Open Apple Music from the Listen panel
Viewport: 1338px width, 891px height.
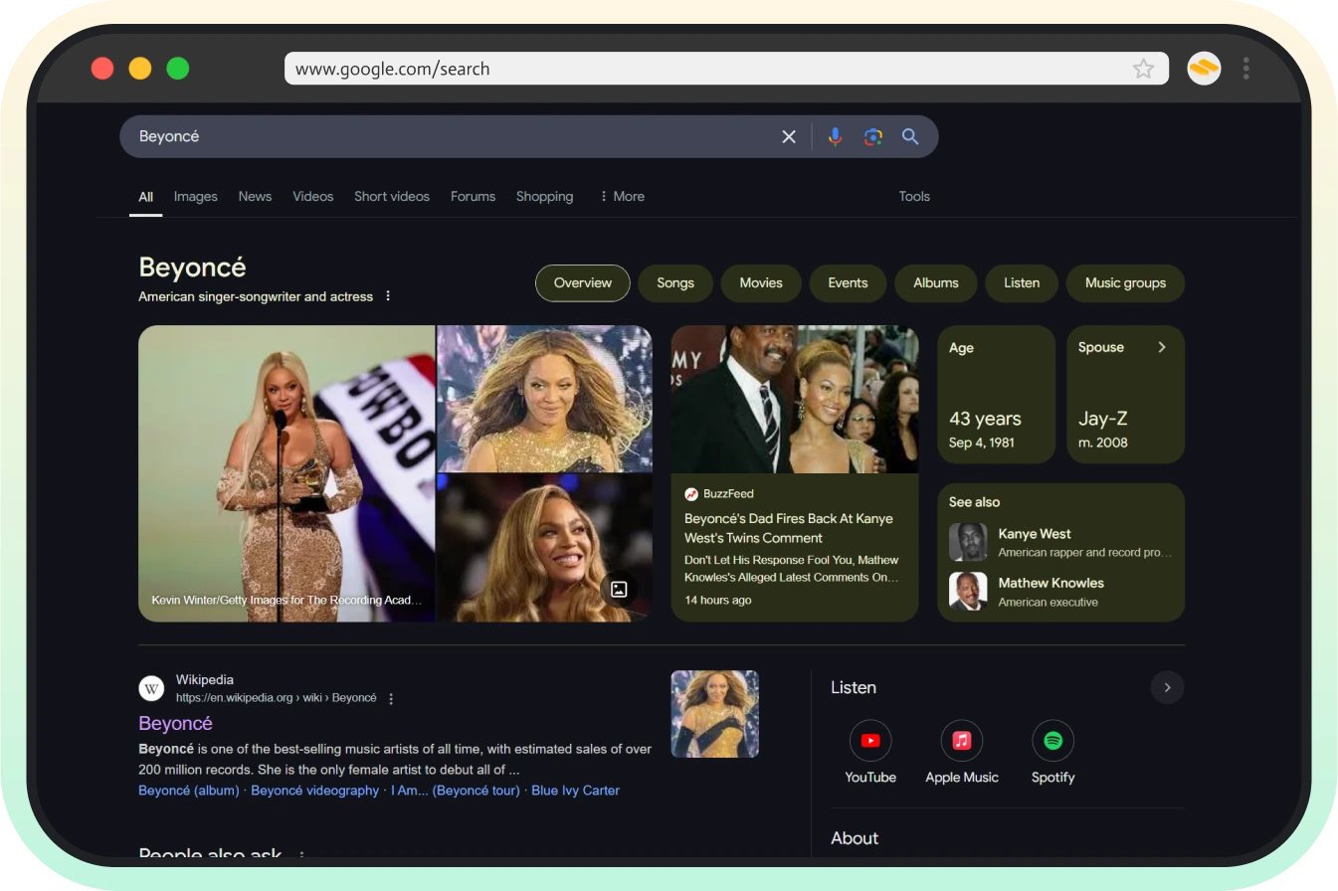tap(961, 740)
